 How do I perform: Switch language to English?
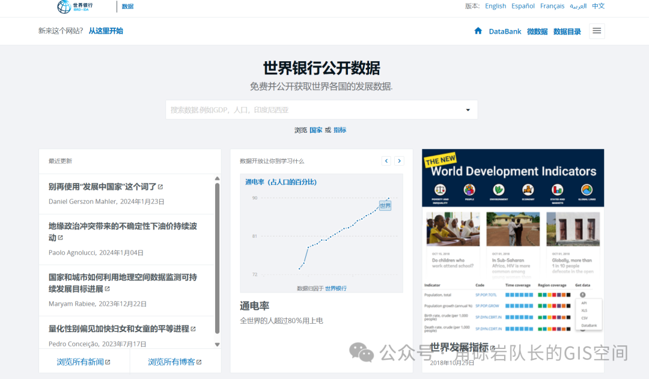tap(495, 6)
